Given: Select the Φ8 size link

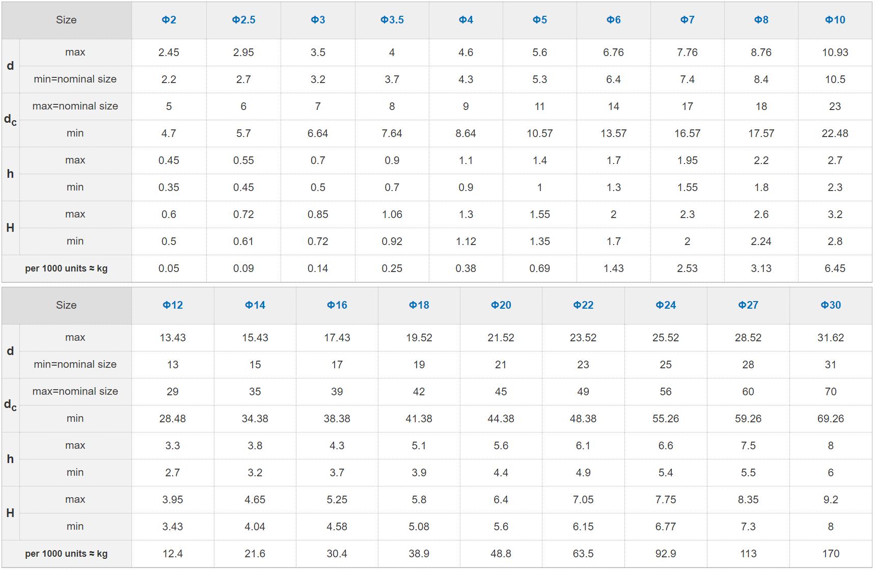Looking at the screenshot, I should pos(761,20).
